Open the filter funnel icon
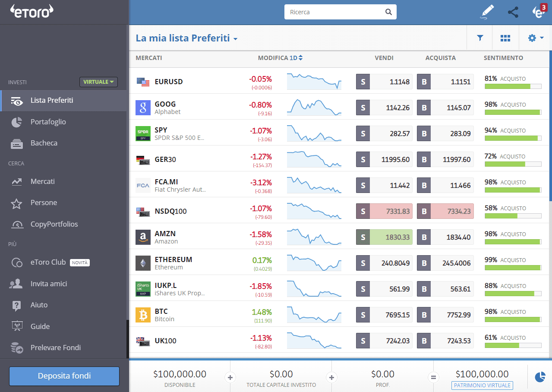 point(480,38)
